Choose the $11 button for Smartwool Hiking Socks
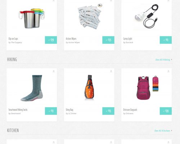The height and width of the screenshot is (144, 180). 51,111
